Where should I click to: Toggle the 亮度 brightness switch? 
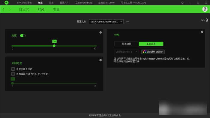23,36
